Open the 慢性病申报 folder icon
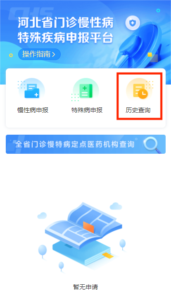171x305 pixels. click(32, 91)
